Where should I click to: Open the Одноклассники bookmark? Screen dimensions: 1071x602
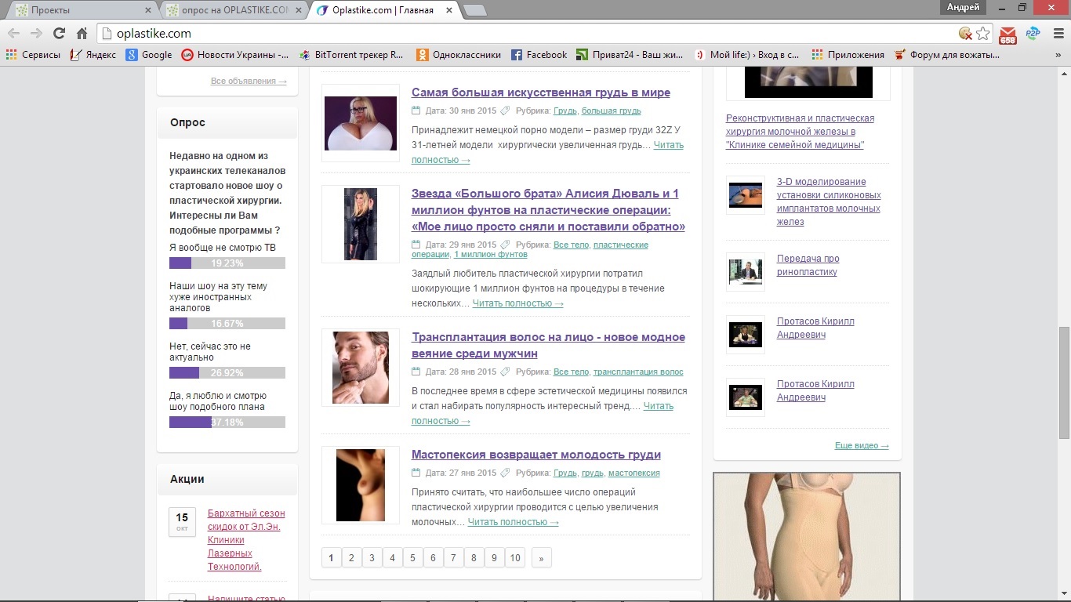(459, 55)
